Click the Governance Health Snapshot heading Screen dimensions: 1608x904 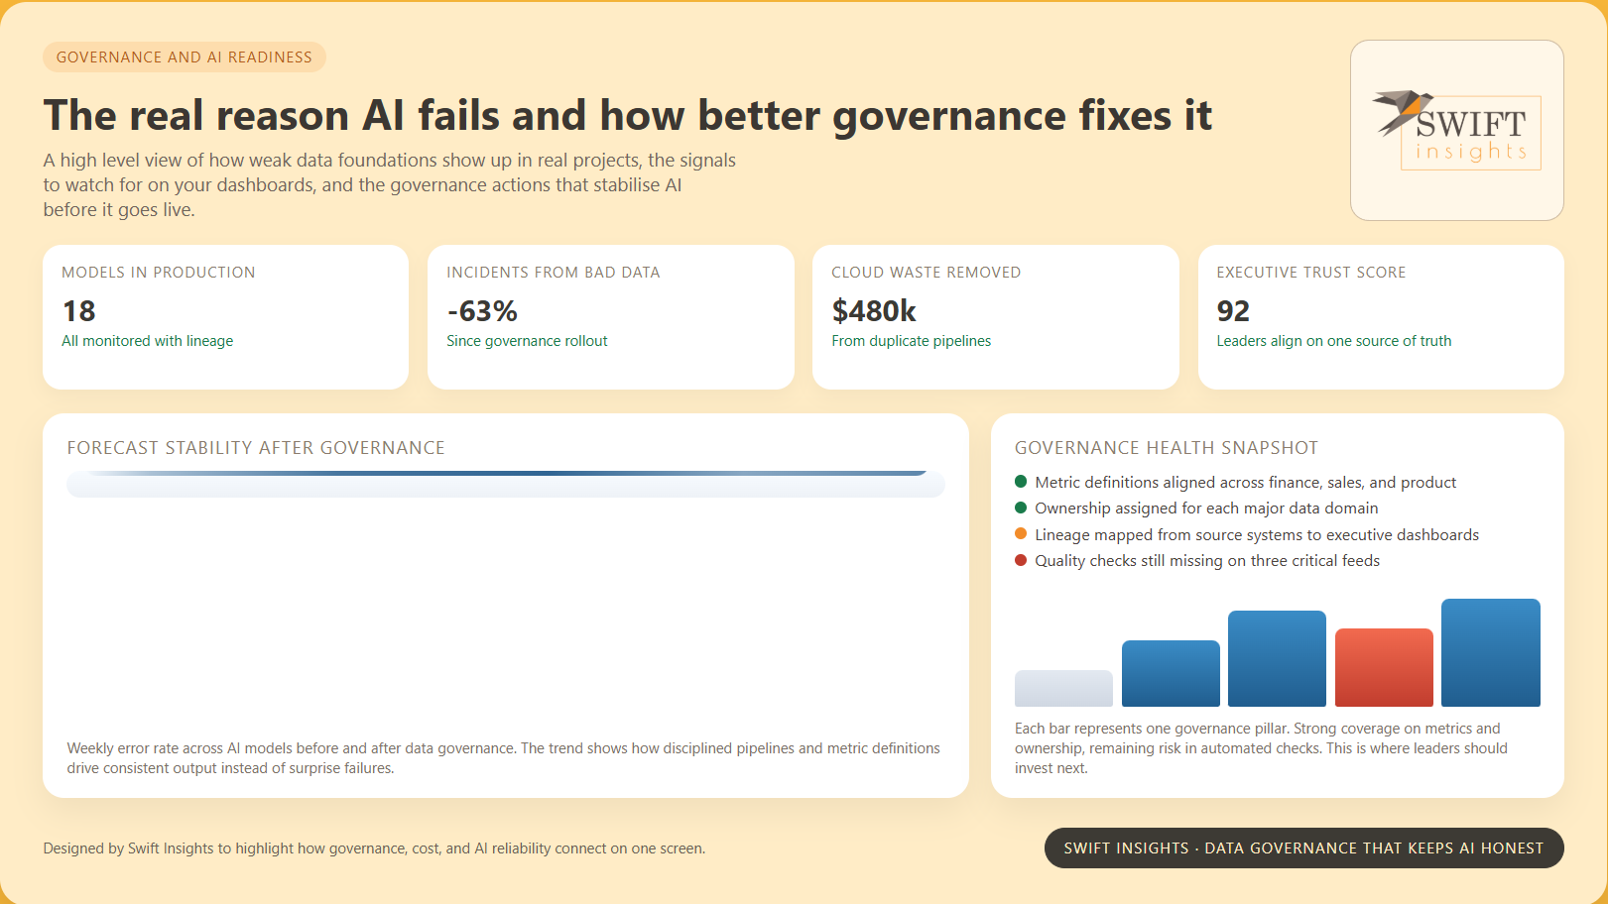click(1166, 448)
